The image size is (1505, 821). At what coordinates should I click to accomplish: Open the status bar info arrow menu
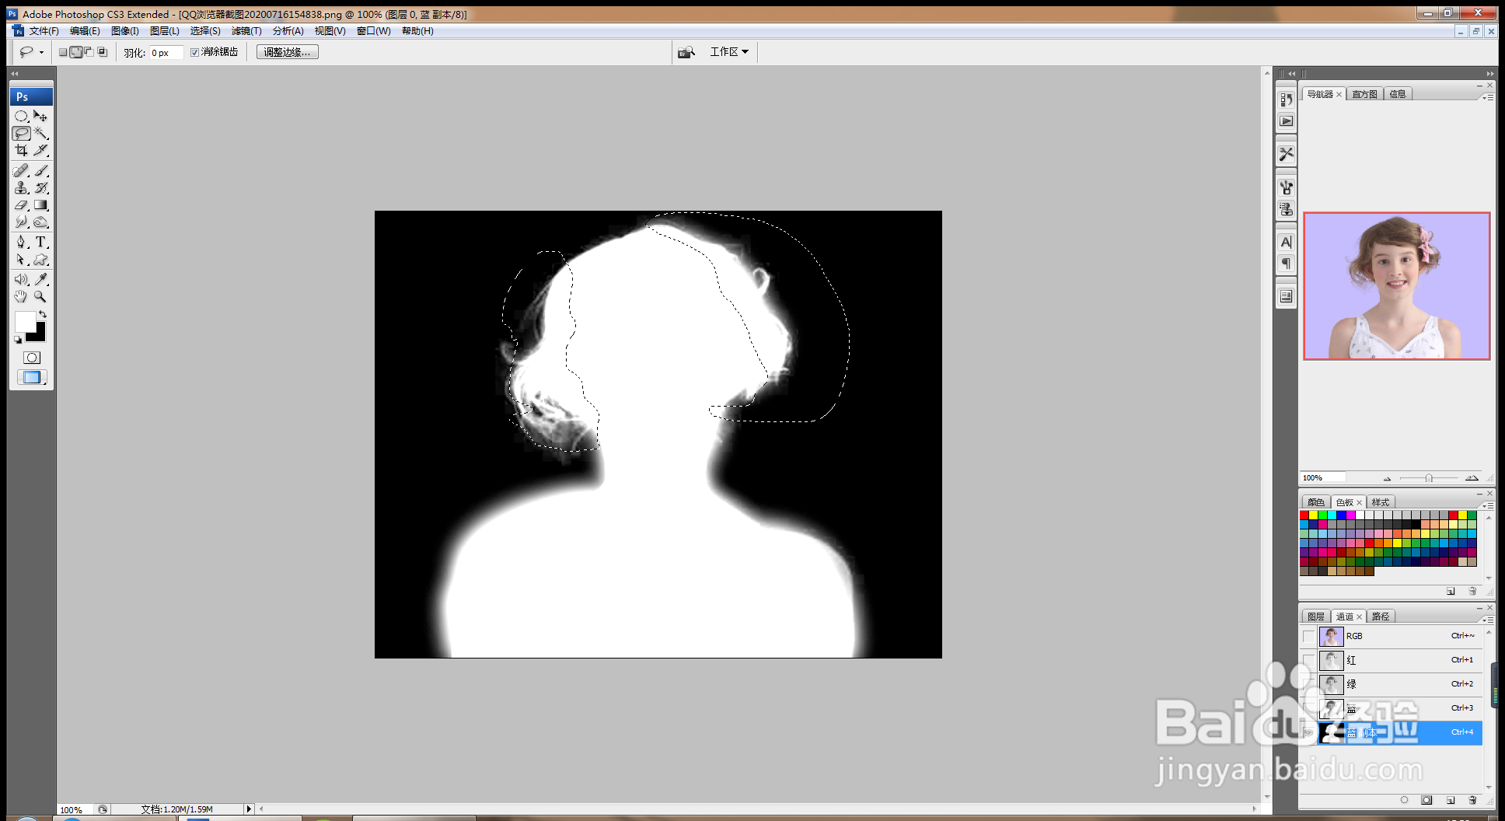click(x=249, y=809)
